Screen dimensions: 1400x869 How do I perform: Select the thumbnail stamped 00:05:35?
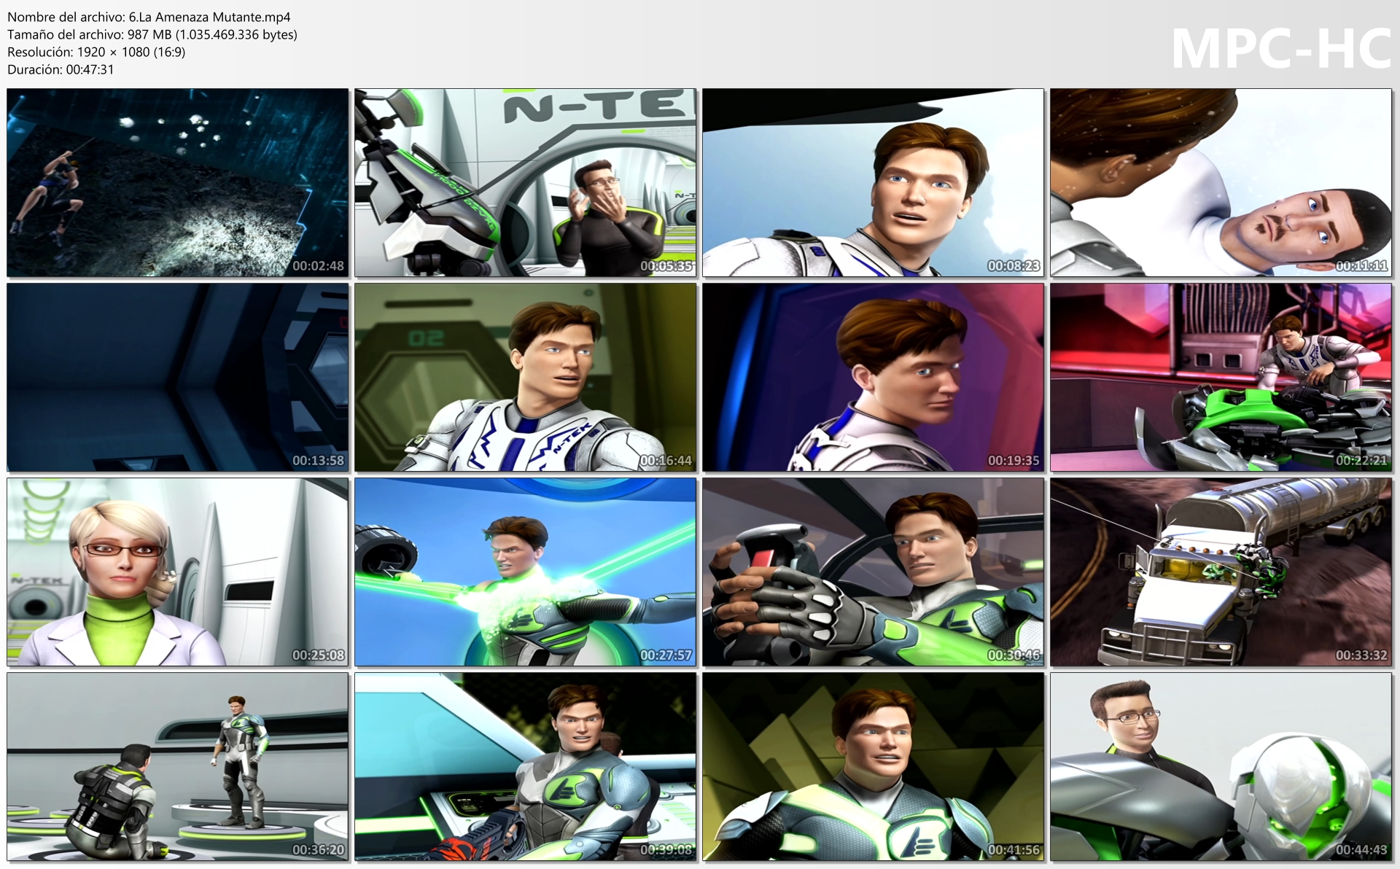pos(526,183)
